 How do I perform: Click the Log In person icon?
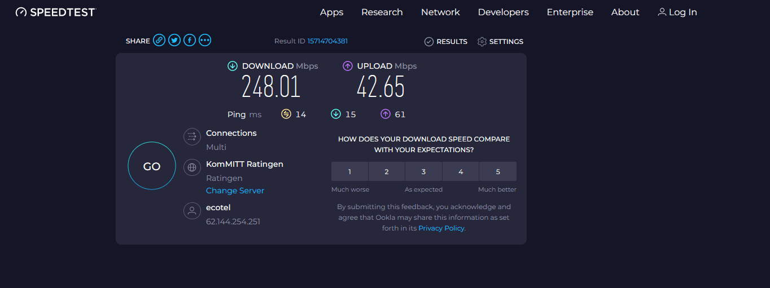pos(662,12)
